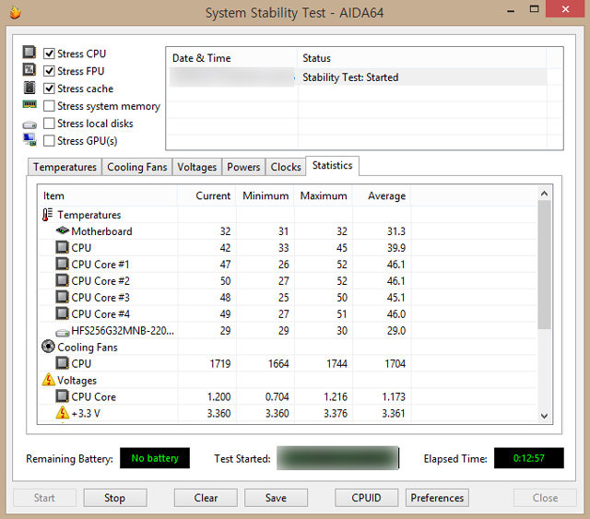Image resolution: width=590 pixels, height=519 pixels.
Task: Click the thermometer icon in Temperatures row
Action: [x=47, y=215]
